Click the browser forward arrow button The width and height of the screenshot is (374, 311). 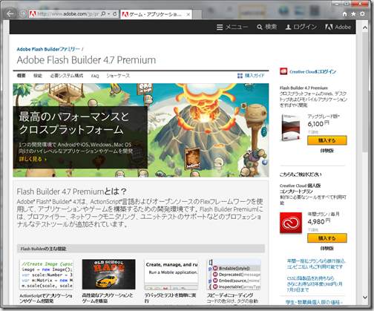(23, 13)
